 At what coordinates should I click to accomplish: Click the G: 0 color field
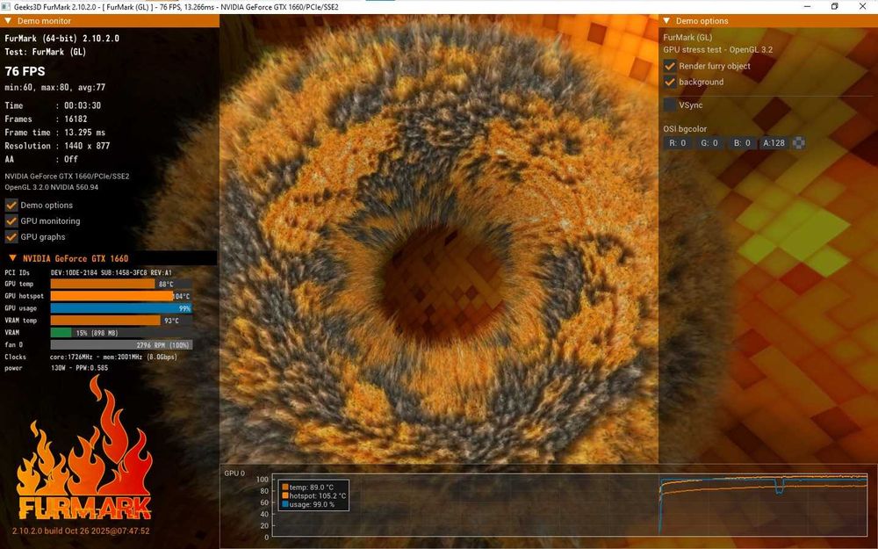709,143
